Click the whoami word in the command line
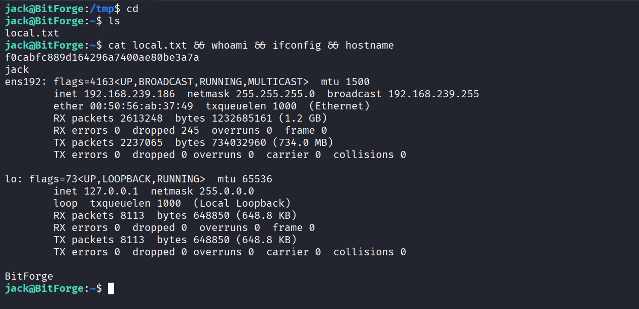639x309 pixels. [229, 46]
